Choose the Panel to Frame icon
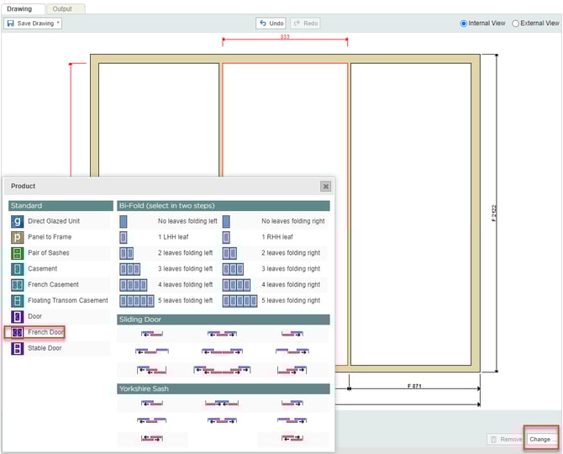Image resolution: width=563 pixels, height=454 pixels. point(17,237)
